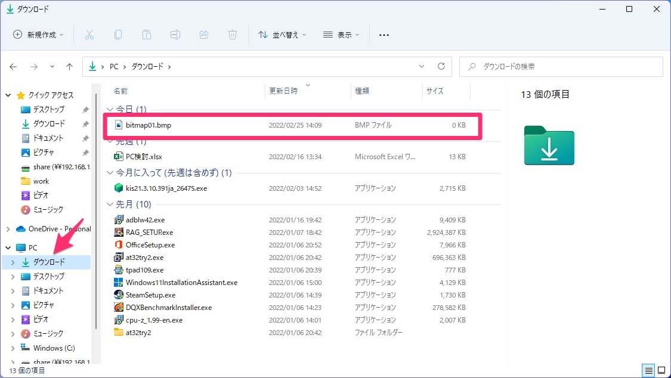Click the Cut scissors icon
Viewport: 671px width, 378px height.
click(89, 35)
